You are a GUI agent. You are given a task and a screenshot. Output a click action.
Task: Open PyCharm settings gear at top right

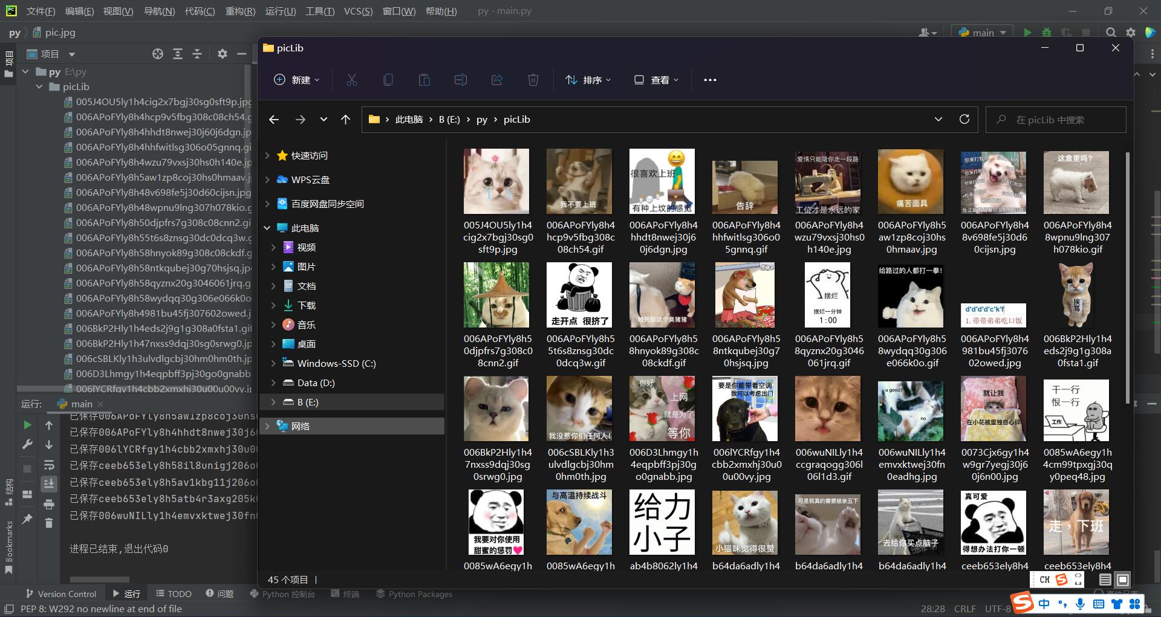[1130, 33]
